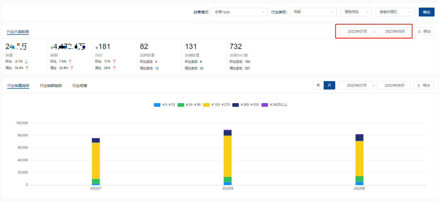Click the 销额 环比 7.6% up arrow

click(x=70, y=62)
